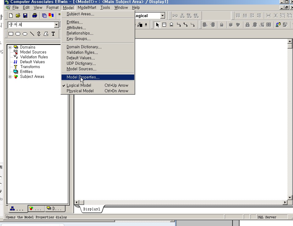The width and height of the screenshot is (293, 226).
Task: Select the polygon drawing tool
Action: pos(46,34)
